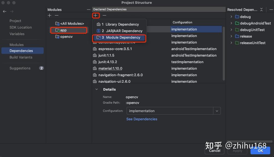The width and height of the screenshot is (274, 157).
Task: Choose Module Dependency from the popup
Action: click(x=123, y=38)
